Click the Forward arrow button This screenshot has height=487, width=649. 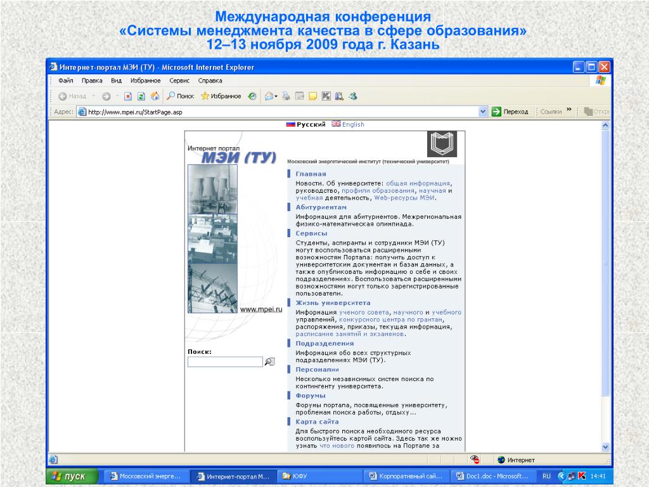click(106, 96)
